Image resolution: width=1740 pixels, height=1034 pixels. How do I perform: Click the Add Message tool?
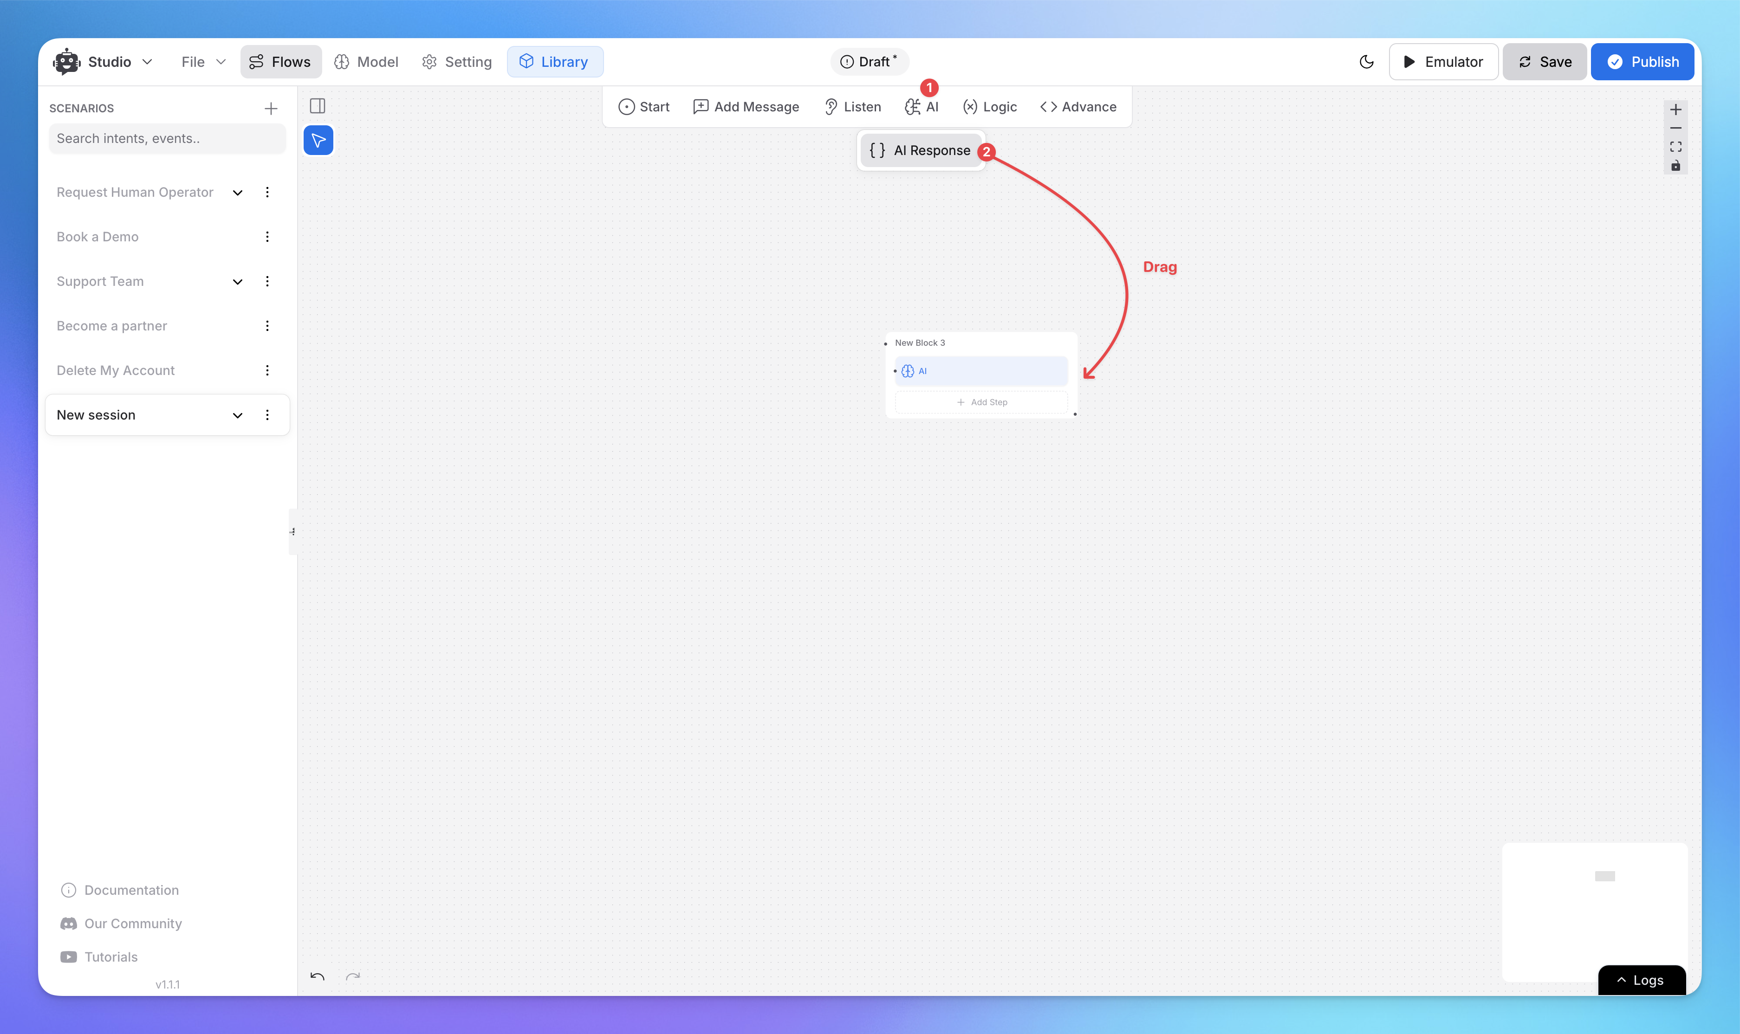747,107
